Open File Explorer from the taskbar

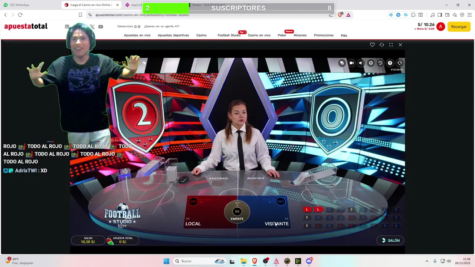click(243, 261)
